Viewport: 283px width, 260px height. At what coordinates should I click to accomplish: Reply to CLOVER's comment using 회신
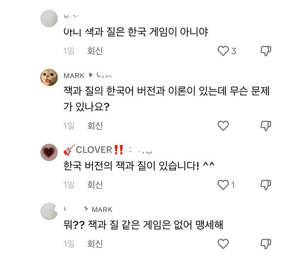pyautogui.click(x=95, y=184)
